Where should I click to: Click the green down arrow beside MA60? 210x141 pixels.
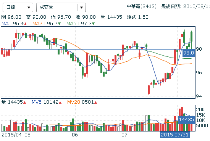click(93, 24)
